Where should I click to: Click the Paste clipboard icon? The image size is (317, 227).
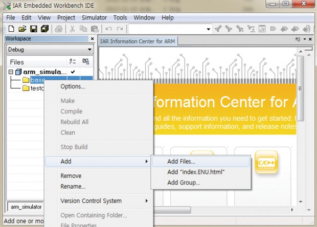click(x=95, y=29)
